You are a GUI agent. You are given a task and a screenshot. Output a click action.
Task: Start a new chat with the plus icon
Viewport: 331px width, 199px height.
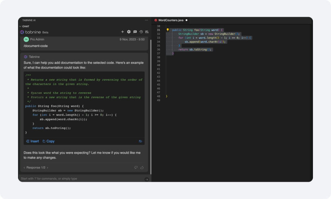123,32
